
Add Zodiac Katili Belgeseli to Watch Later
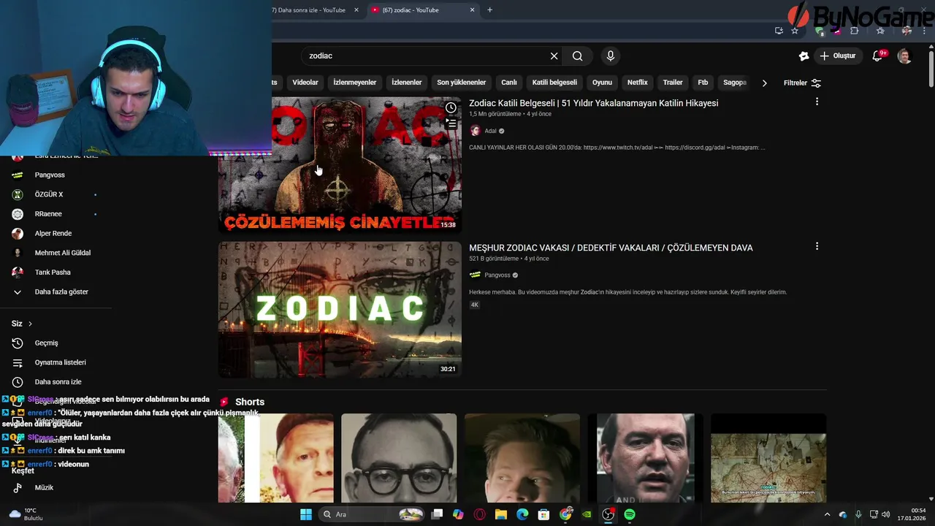pyautogui.click(x=451, y=108)
